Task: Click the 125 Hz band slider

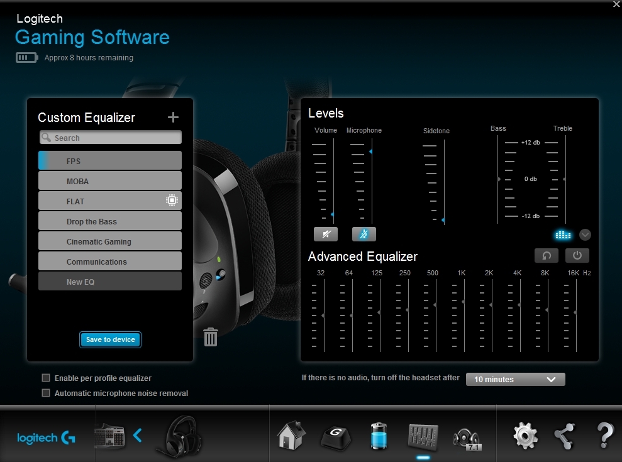Action: (x=379, y=312)
